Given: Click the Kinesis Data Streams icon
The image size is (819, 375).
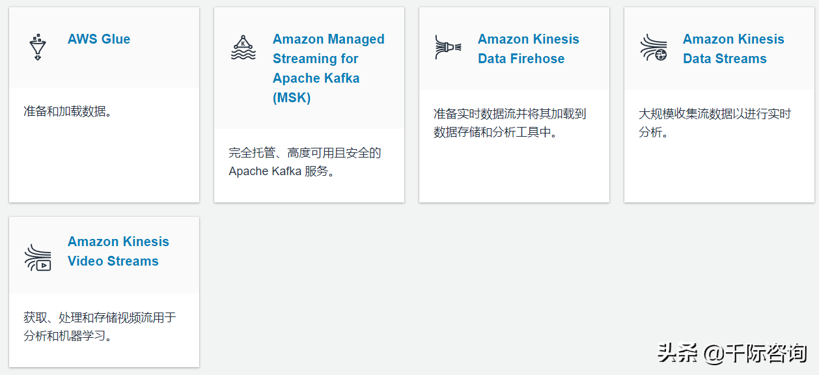Looking at the screenshot, I should (x=653, y=48).
